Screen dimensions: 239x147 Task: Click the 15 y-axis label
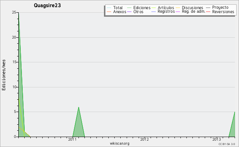(x=14, y=62)
